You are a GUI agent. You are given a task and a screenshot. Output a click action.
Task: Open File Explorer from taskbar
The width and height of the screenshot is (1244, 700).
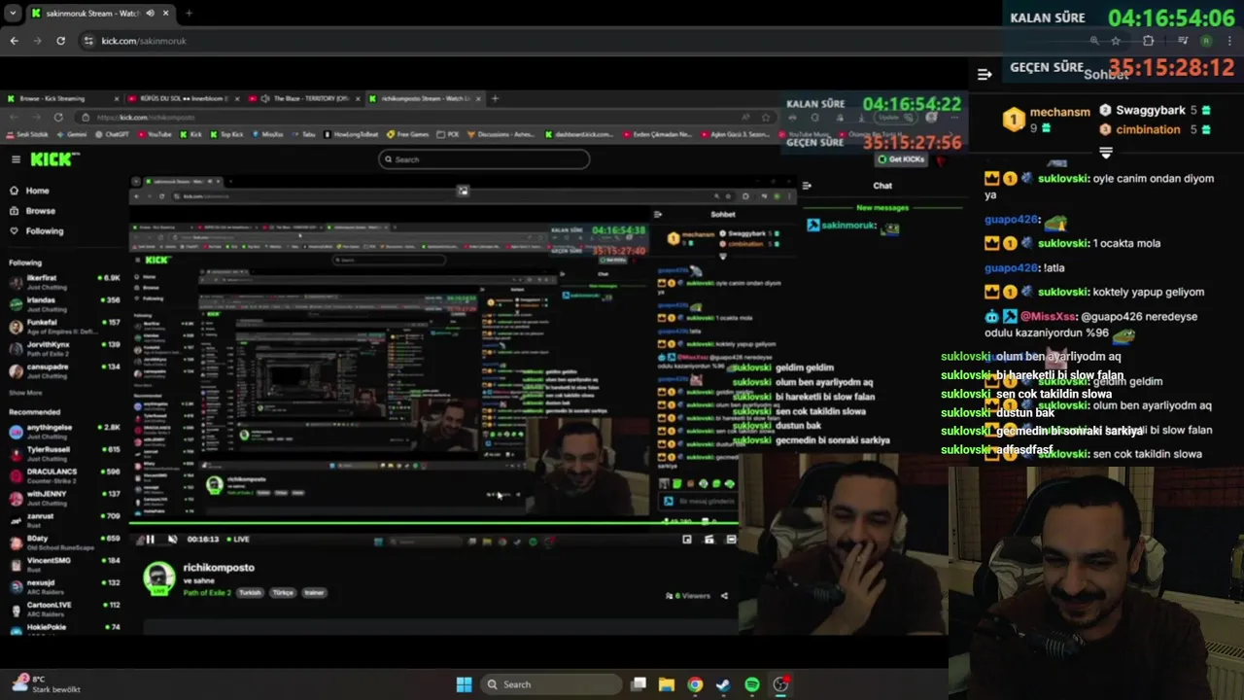(667, 684)
